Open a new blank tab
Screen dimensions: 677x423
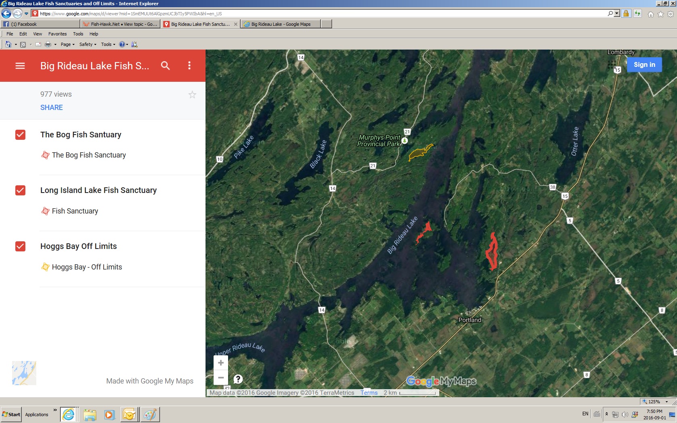pos(326,24)
